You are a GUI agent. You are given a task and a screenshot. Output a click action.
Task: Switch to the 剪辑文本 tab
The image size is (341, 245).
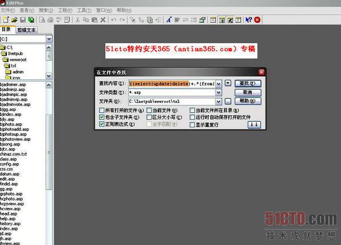27,30
